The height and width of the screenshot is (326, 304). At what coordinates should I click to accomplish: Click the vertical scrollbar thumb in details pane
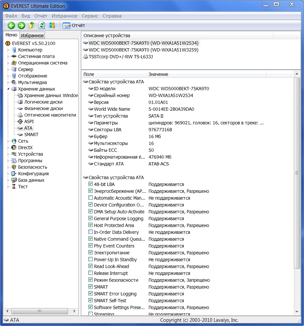click(297, 173)
